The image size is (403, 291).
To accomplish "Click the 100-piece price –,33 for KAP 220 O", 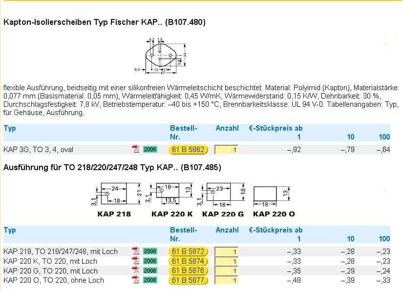I will (383, 280).
